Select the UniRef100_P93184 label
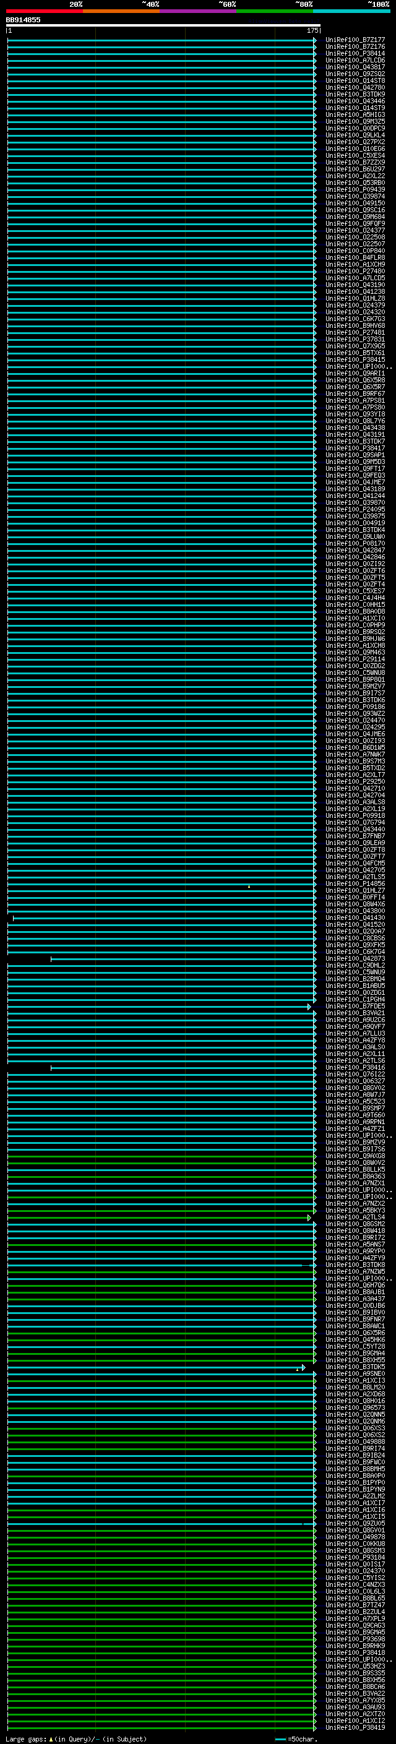Image resolution: width=396 pixels, height=1744 pixels. (355, 1557)
